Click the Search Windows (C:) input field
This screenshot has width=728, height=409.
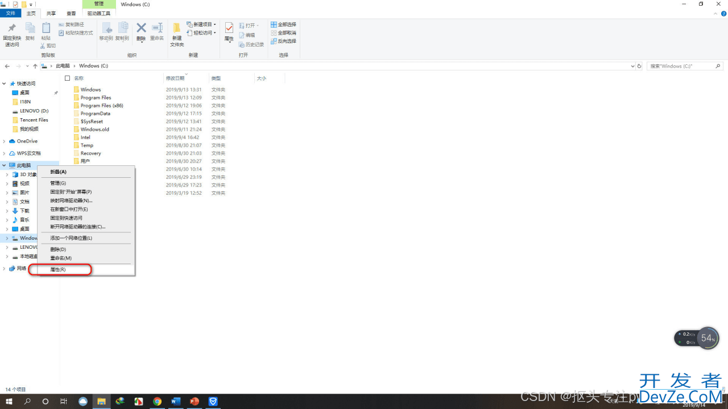(x=685, y=66)
